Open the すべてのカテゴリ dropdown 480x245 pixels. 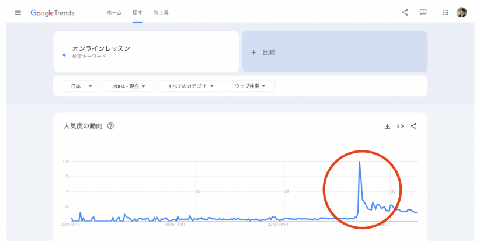click(190, 86)
